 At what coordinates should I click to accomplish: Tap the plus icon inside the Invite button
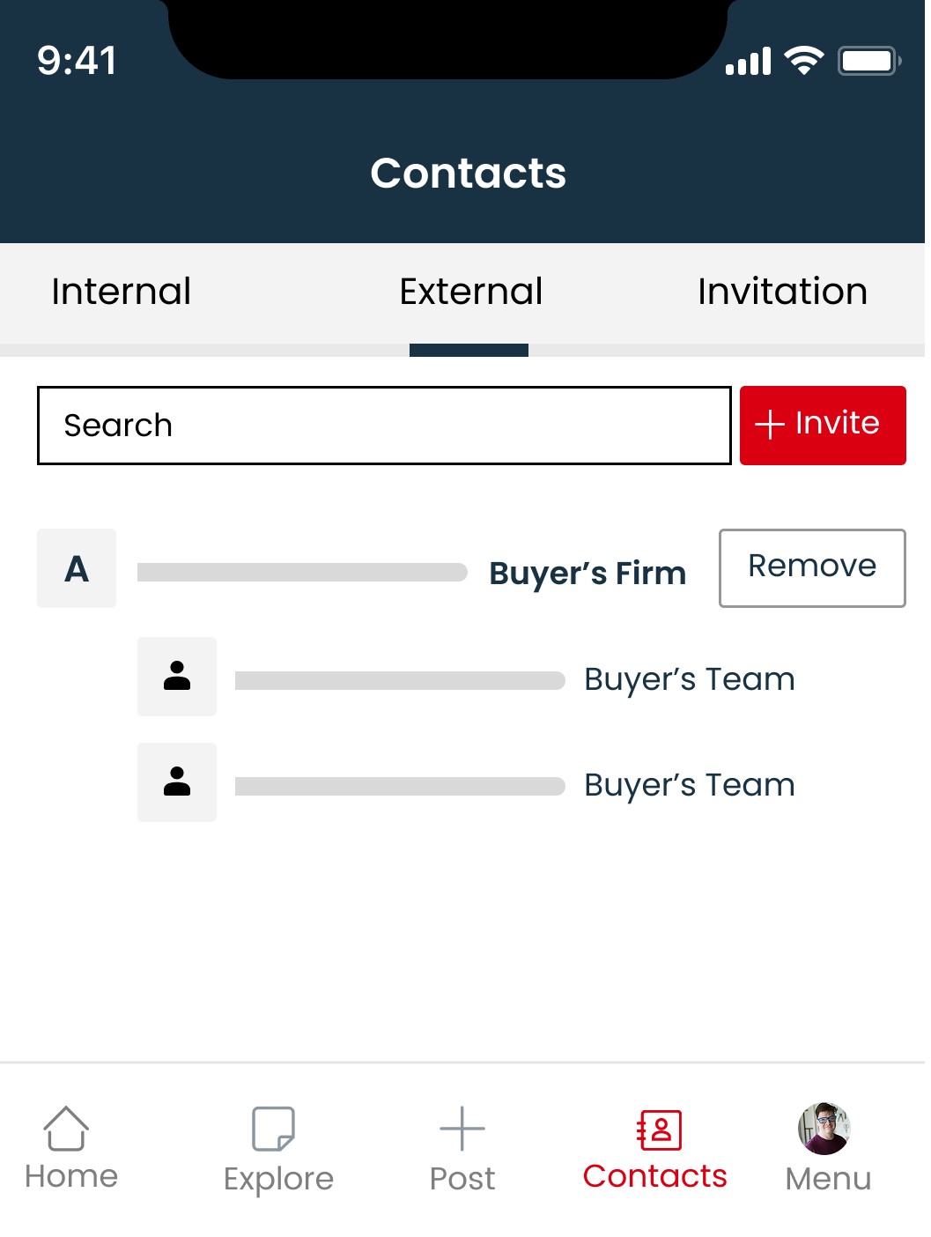(770, 425)
